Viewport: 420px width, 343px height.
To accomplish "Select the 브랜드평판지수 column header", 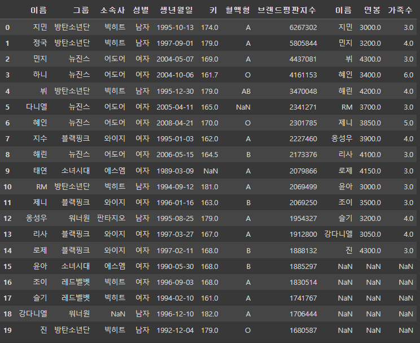I will pyautogui.click(x=287, y=10).
